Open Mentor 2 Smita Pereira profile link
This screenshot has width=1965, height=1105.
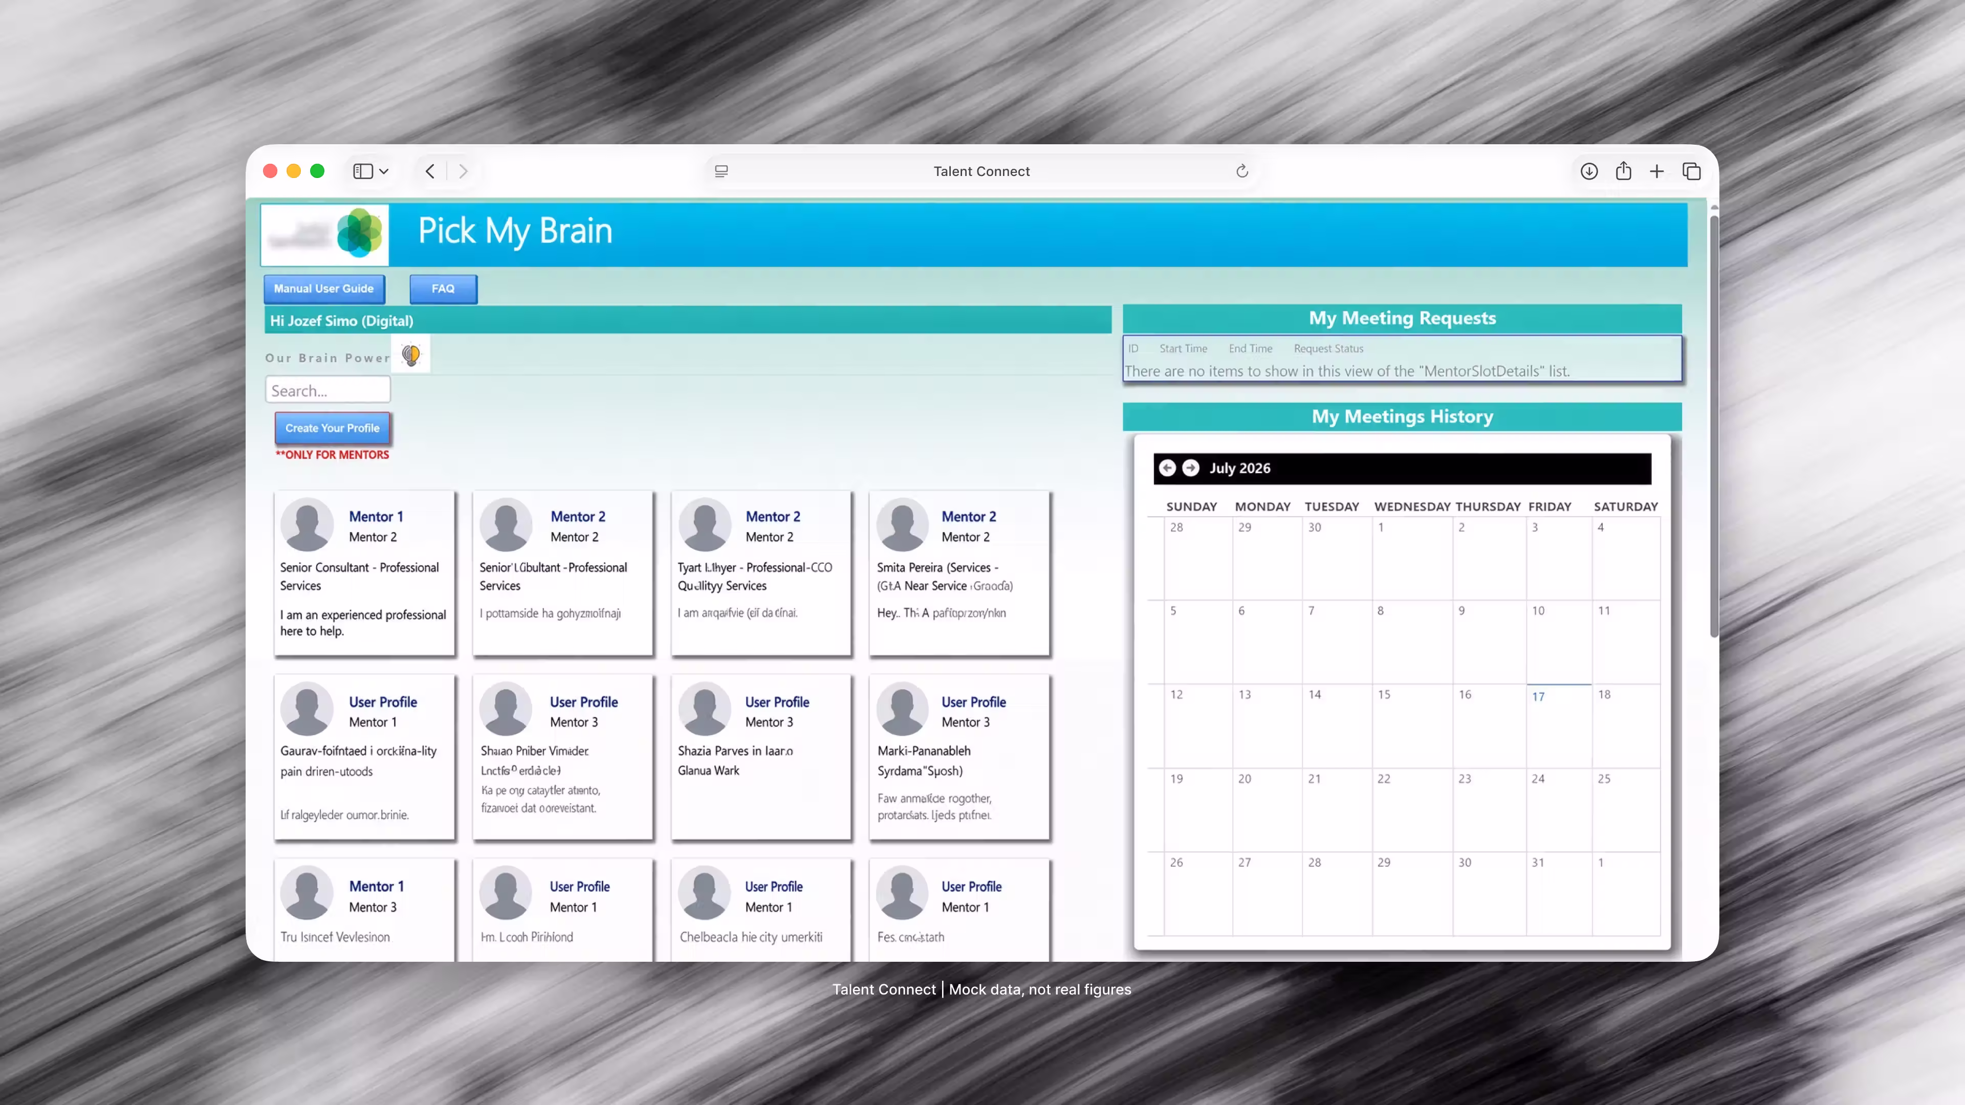click(x=969, y=516)
